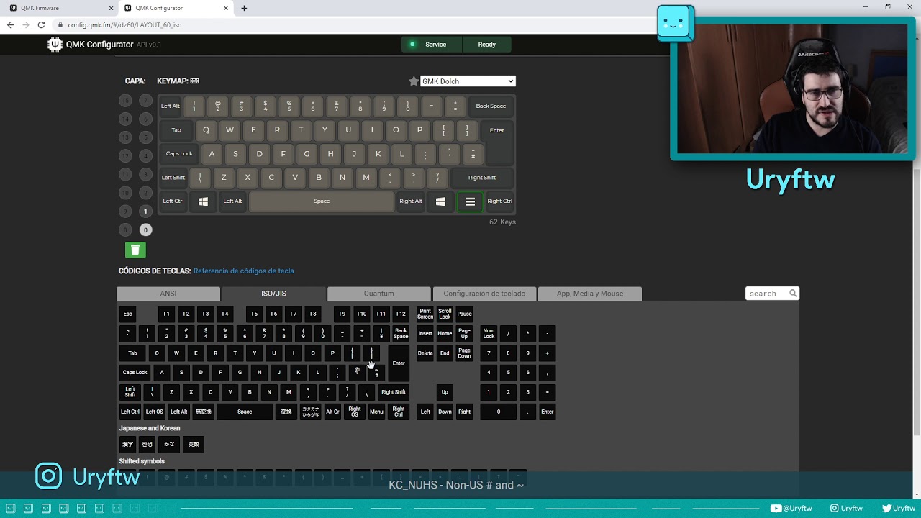The width and height of the screenshot is (921, 518).
Task: Pick the Non-US # and ~ keycode
Action: click(x=376, y=373)
